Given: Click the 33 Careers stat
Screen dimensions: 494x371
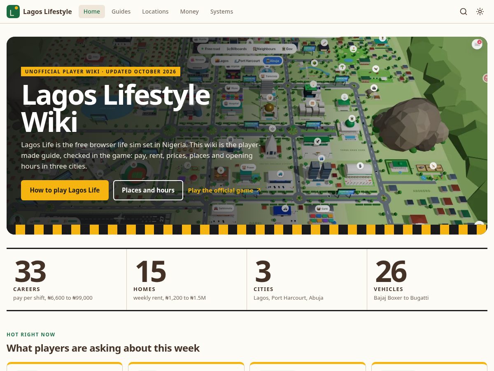Looking at the screenshot, I should [x=66, y=279].
